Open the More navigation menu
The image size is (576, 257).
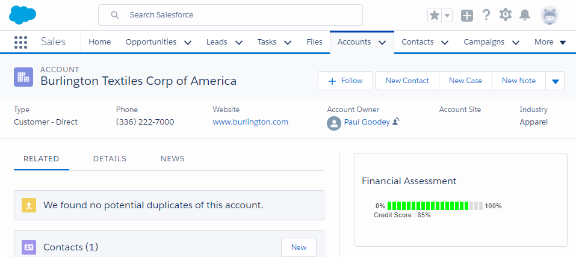click(550, 42)
